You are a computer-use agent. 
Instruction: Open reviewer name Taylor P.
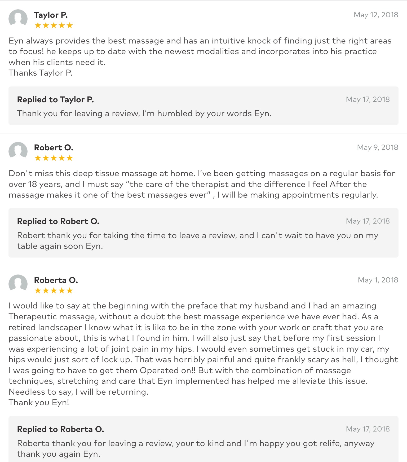51,15
